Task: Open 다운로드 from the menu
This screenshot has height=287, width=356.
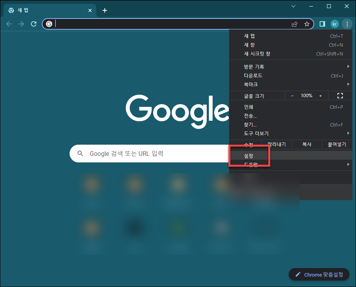Action: [x=291, y=76]
